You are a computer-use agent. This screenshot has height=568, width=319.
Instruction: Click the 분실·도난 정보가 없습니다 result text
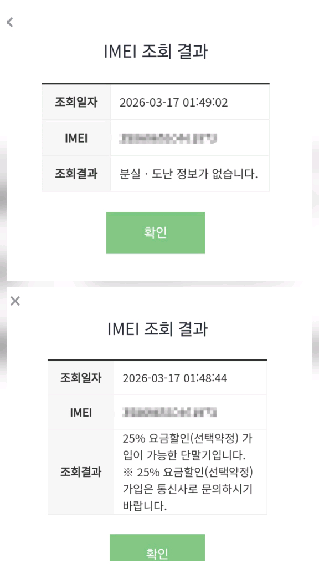click(x=188, y=174)
